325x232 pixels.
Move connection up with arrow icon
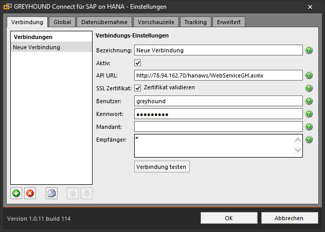coord(73,194)
